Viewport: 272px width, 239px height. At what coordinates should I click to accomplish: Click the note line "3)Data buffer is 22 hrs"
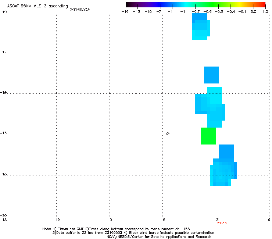click(x=133, y=233)
